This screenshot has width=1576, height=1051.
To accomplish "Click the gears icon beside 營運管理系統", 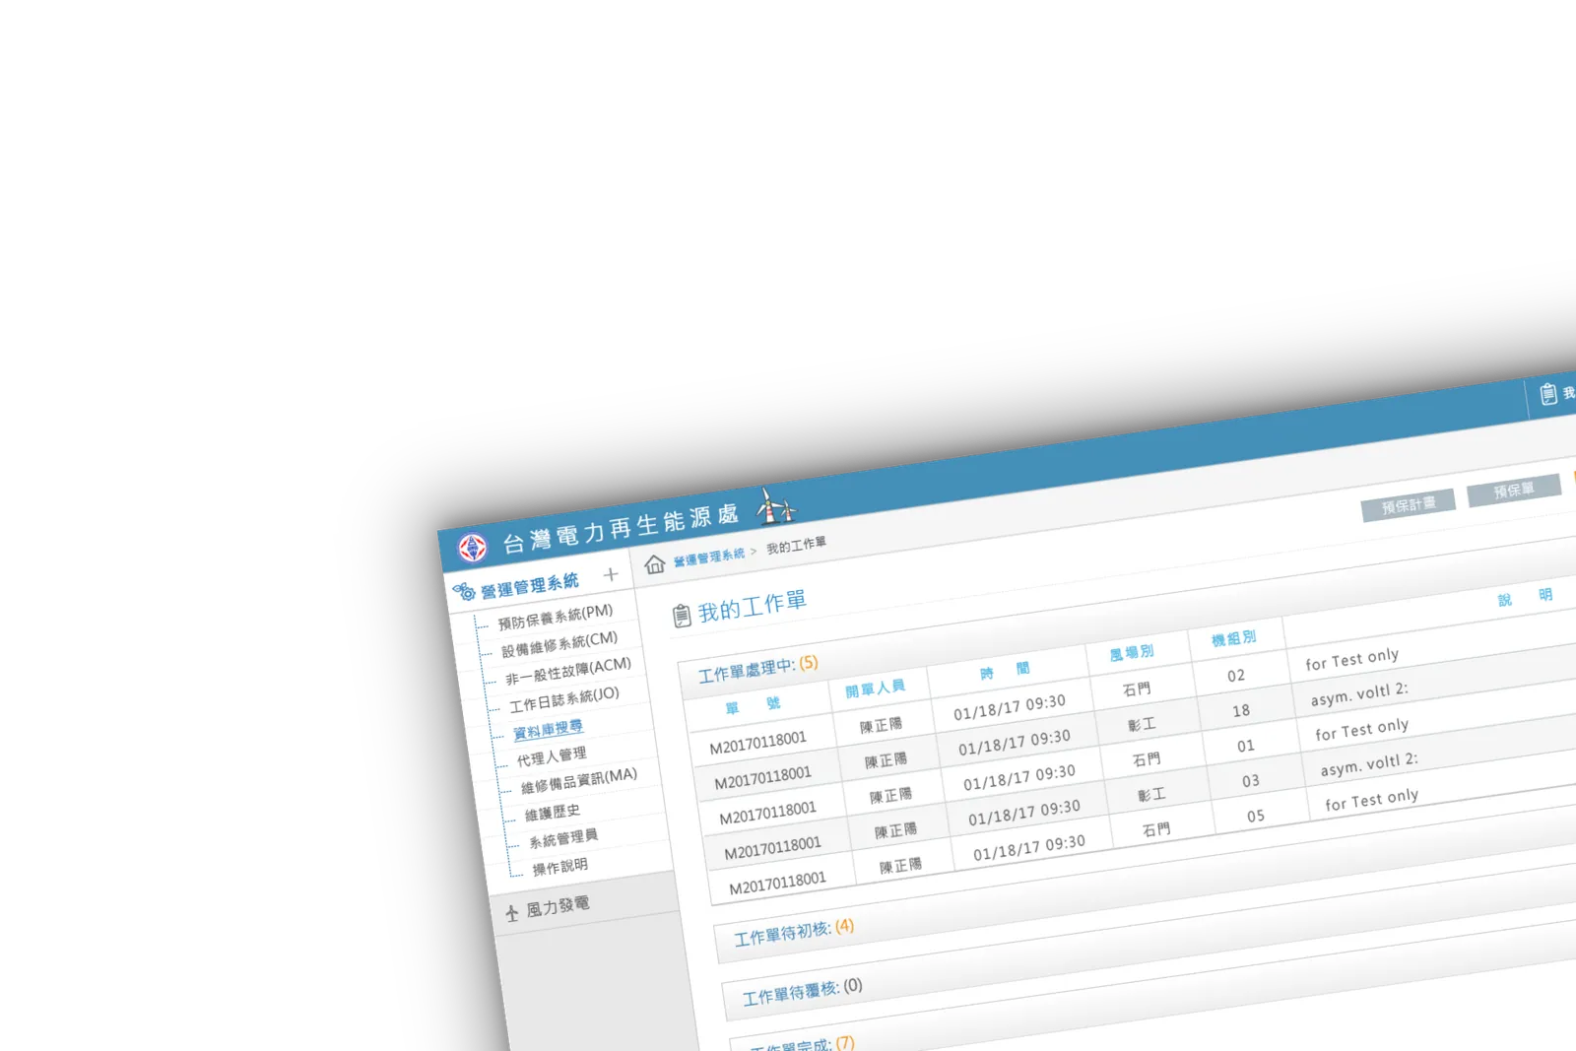I will [x=464, y=591].
